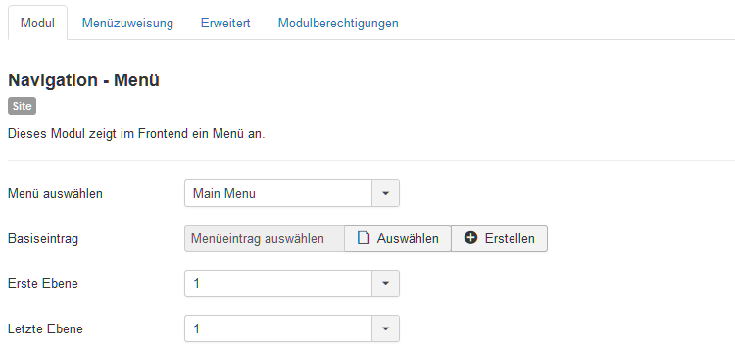Click the Letzte Ebene value box showing 1
Image resolution: width=735 pixels, height=353 pixels.
coord(278,328)
